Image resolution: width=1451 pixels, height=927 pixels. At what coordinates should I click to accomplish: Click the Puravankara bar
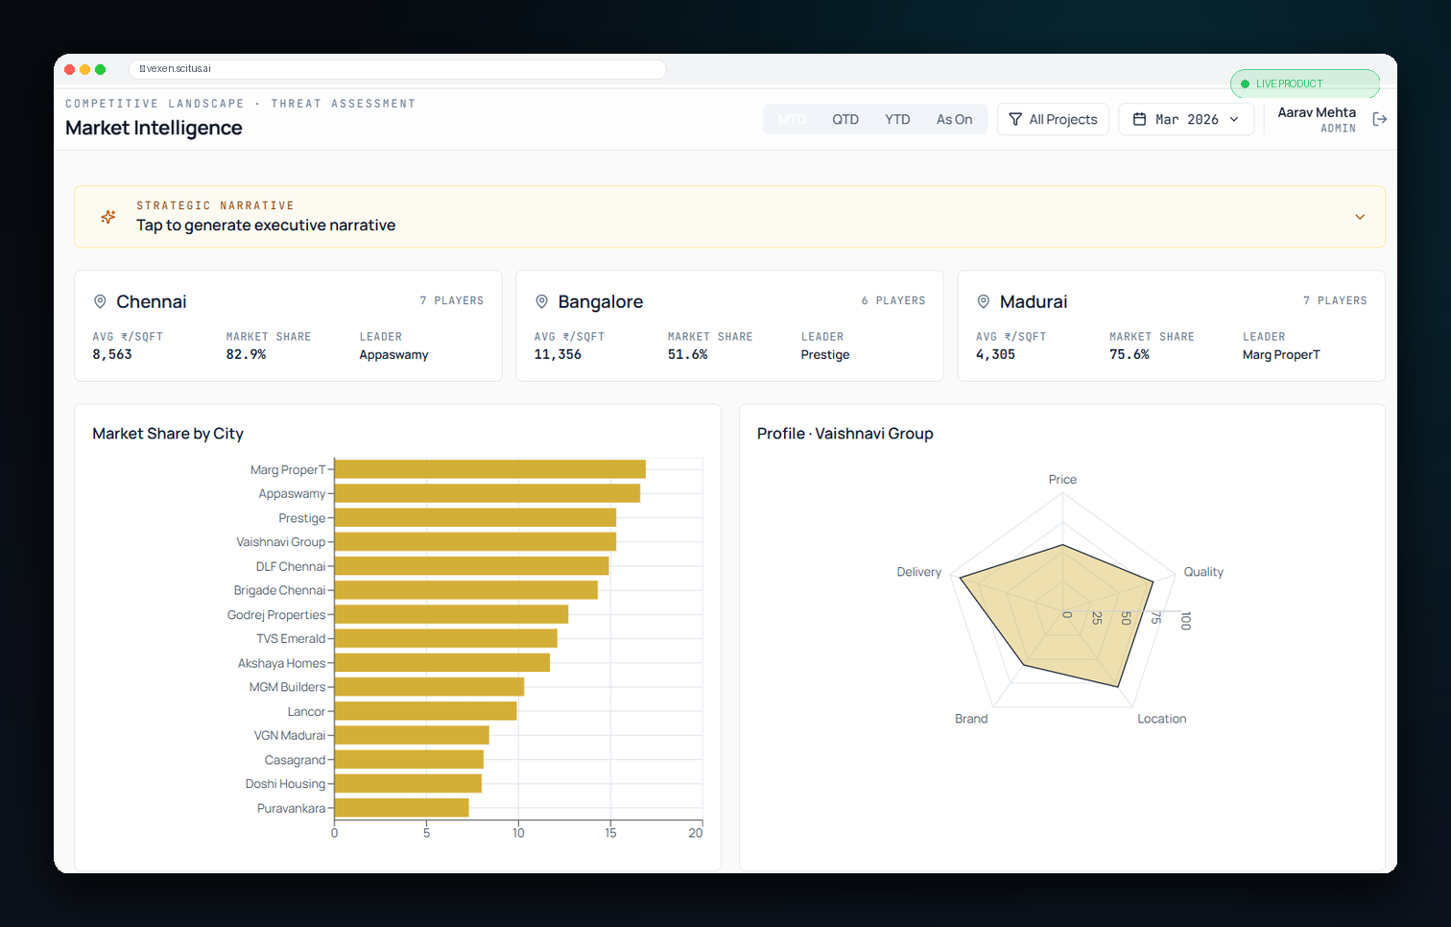tap(401, 808)
